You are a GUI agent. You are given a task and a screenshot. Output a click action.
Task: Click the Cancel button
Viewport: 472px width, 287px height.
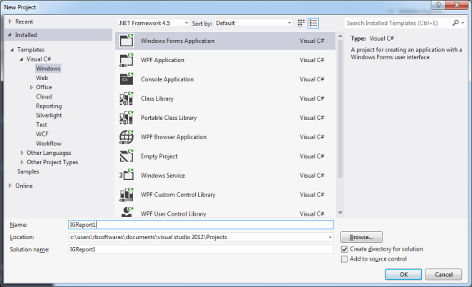pos(443,274)
